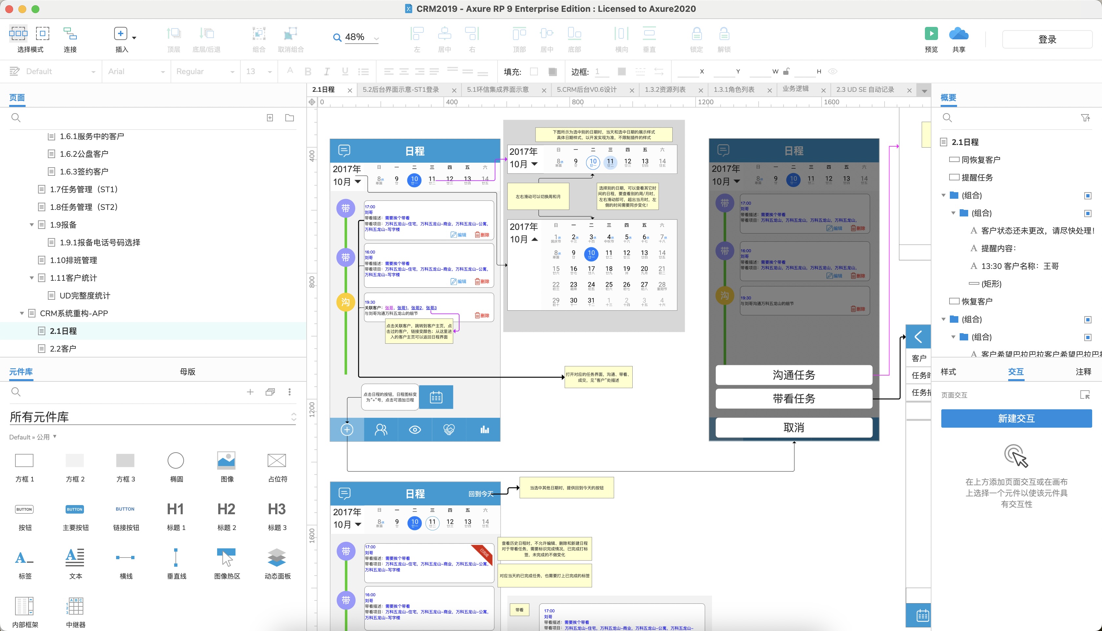The image size is (1102, 631).
Task: Toggle the aspect ratio lock
Action: (x=786, y=71)
